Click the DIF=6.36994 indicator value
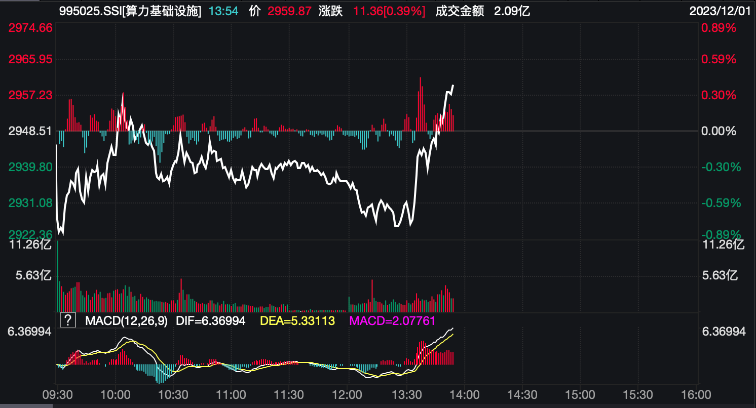 pos(210,320)
